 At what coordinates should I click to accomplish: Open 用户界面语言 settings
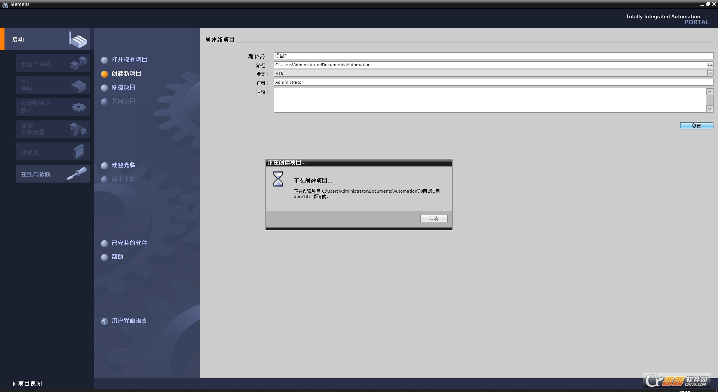[129, 321]
